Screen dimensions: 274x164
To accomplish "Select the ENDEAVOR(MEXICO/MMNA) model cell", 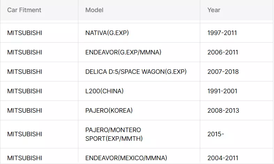I will [126, 158].
